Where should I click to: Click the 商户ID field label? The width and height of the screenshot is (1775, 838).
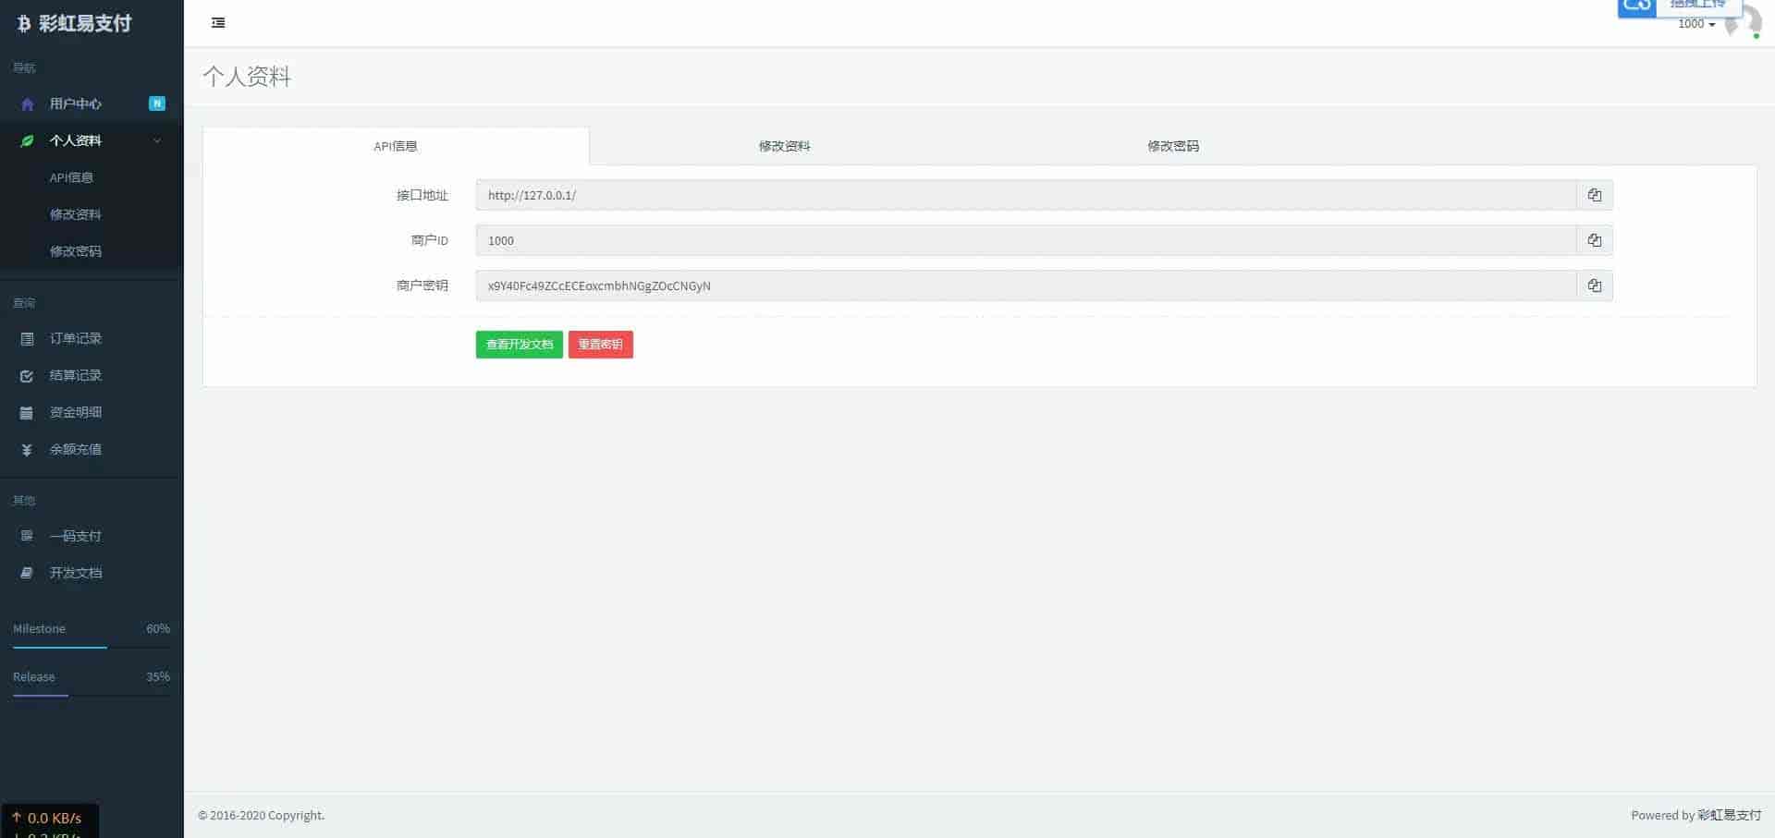coord(430,240)
